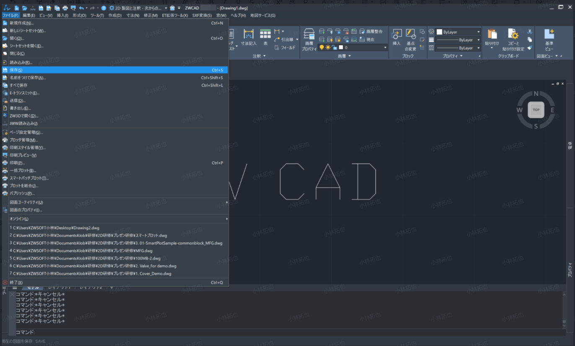
Task: Click the New drawing icon in quick access toolbar
Action: [17, 8]
